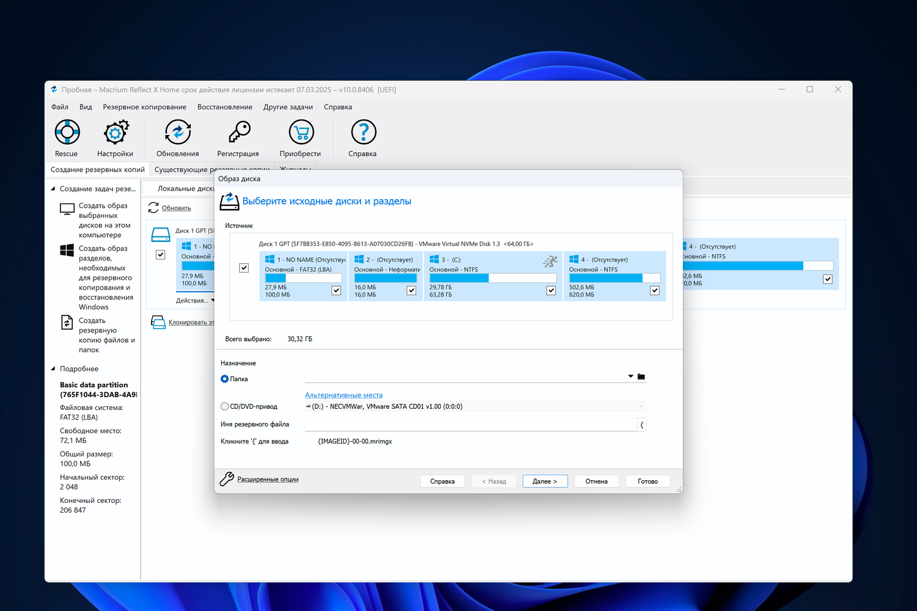Click the file backup document icon in sidebar
Image resolution: width=917 pixels, height=611 pixels.
click(67, 322)
